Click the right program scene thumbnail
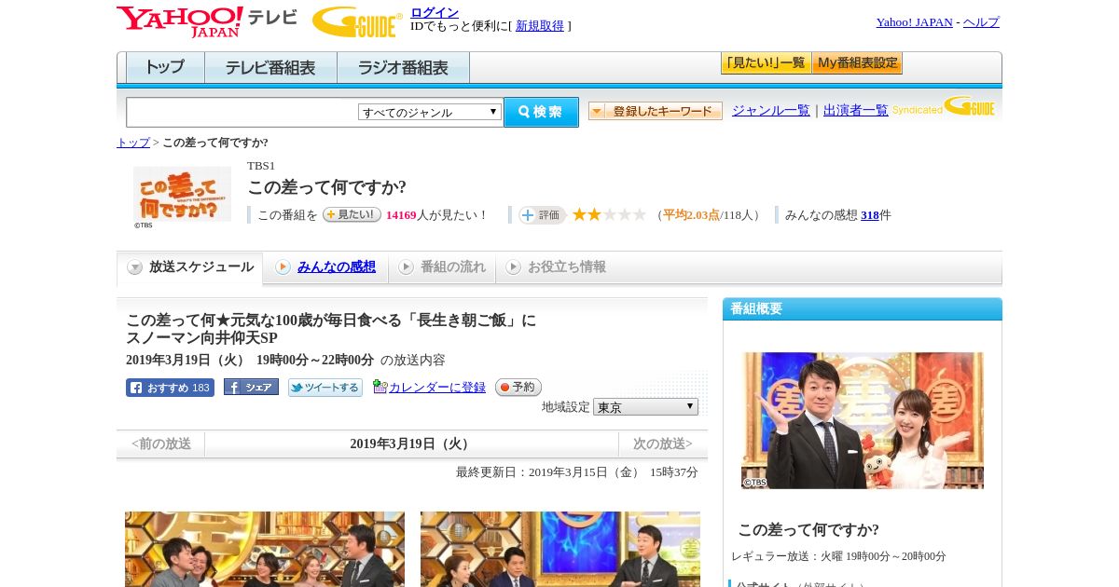 [560, 549]
